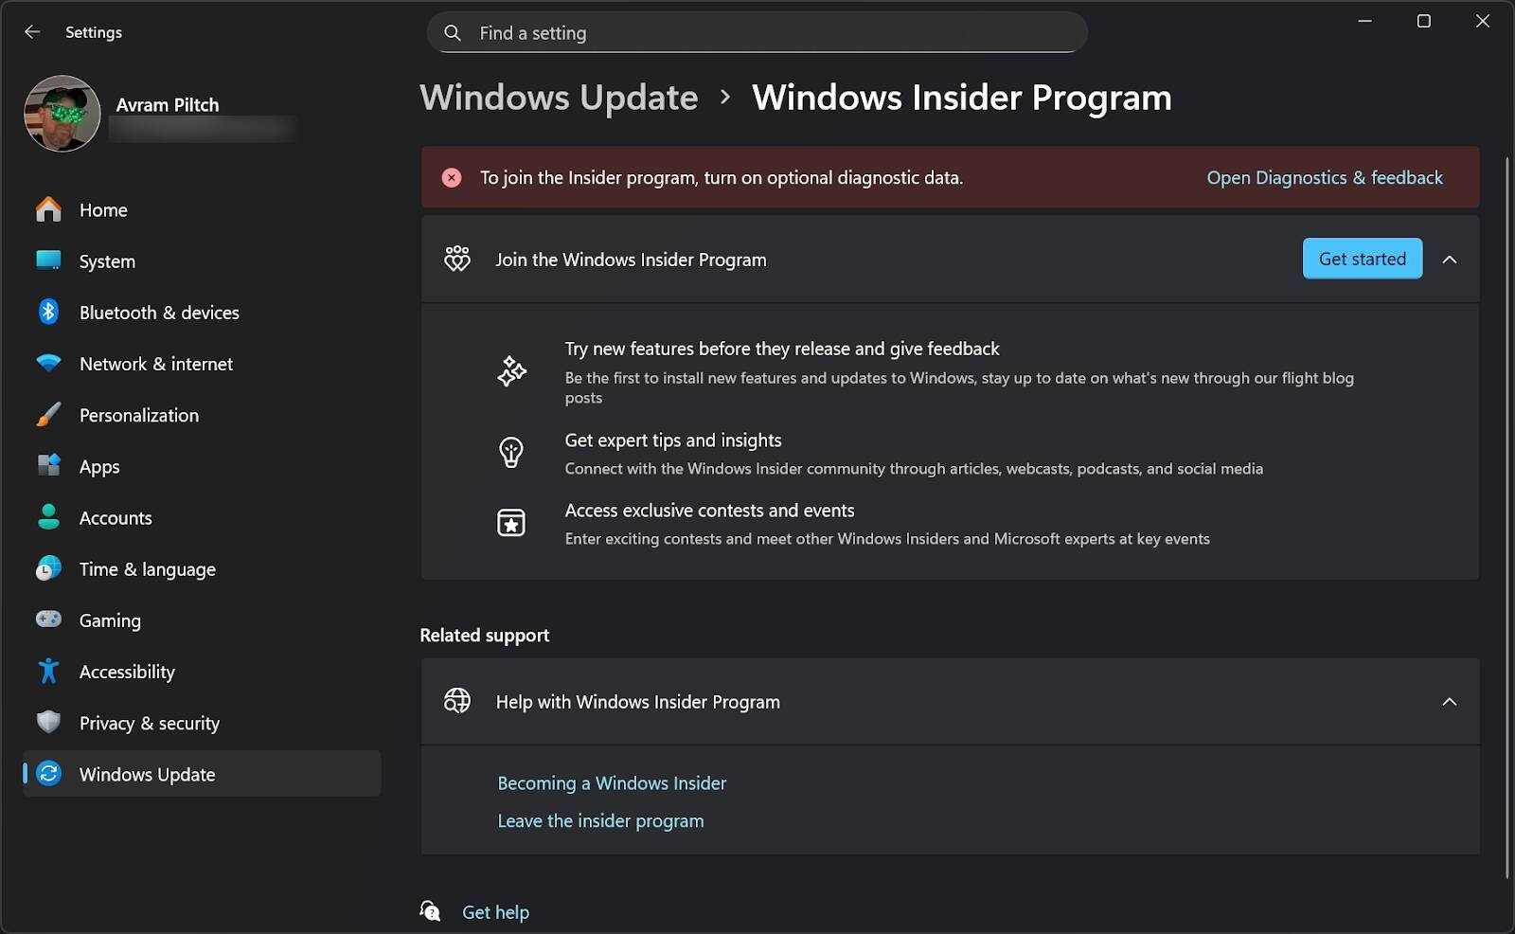Open Bluetooth & devices via its icon
Image resolution: width=1515 pixels, height=934 pixels.
(48, 312)
